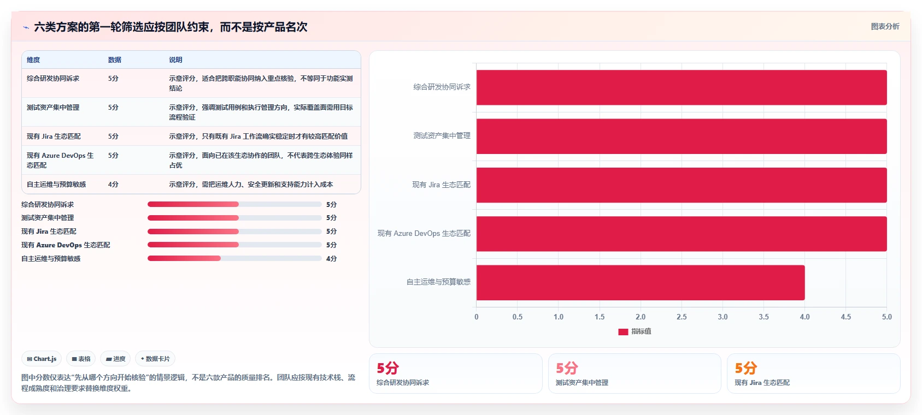The height and width of the screenshot is (415, 922).
Task: Click the y-axis label 现有 Azure DevOps 生态匹配
Action: pyautogui.click(x=424, y=233)
